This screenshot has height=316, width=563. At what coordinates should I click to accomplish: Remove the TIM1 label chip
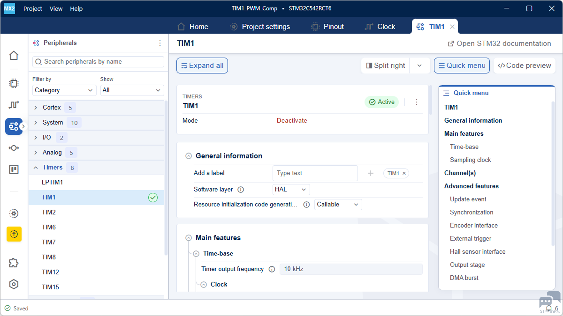coord(404,173)
